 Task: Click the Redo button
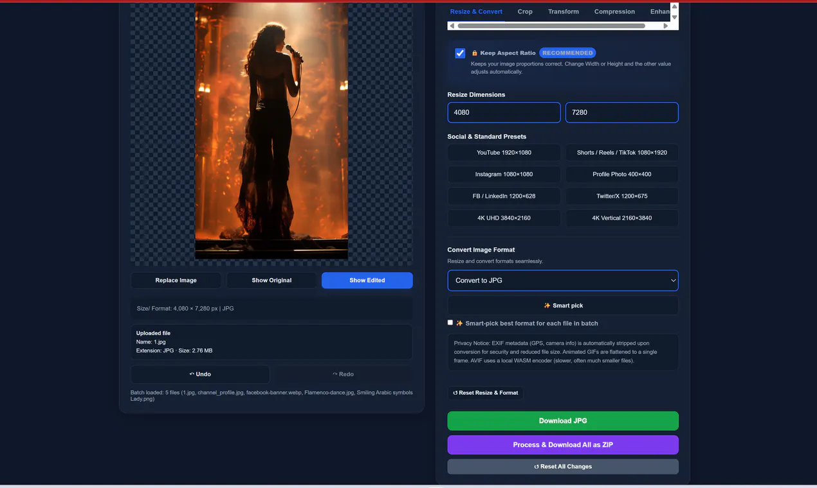pos(343,374)
